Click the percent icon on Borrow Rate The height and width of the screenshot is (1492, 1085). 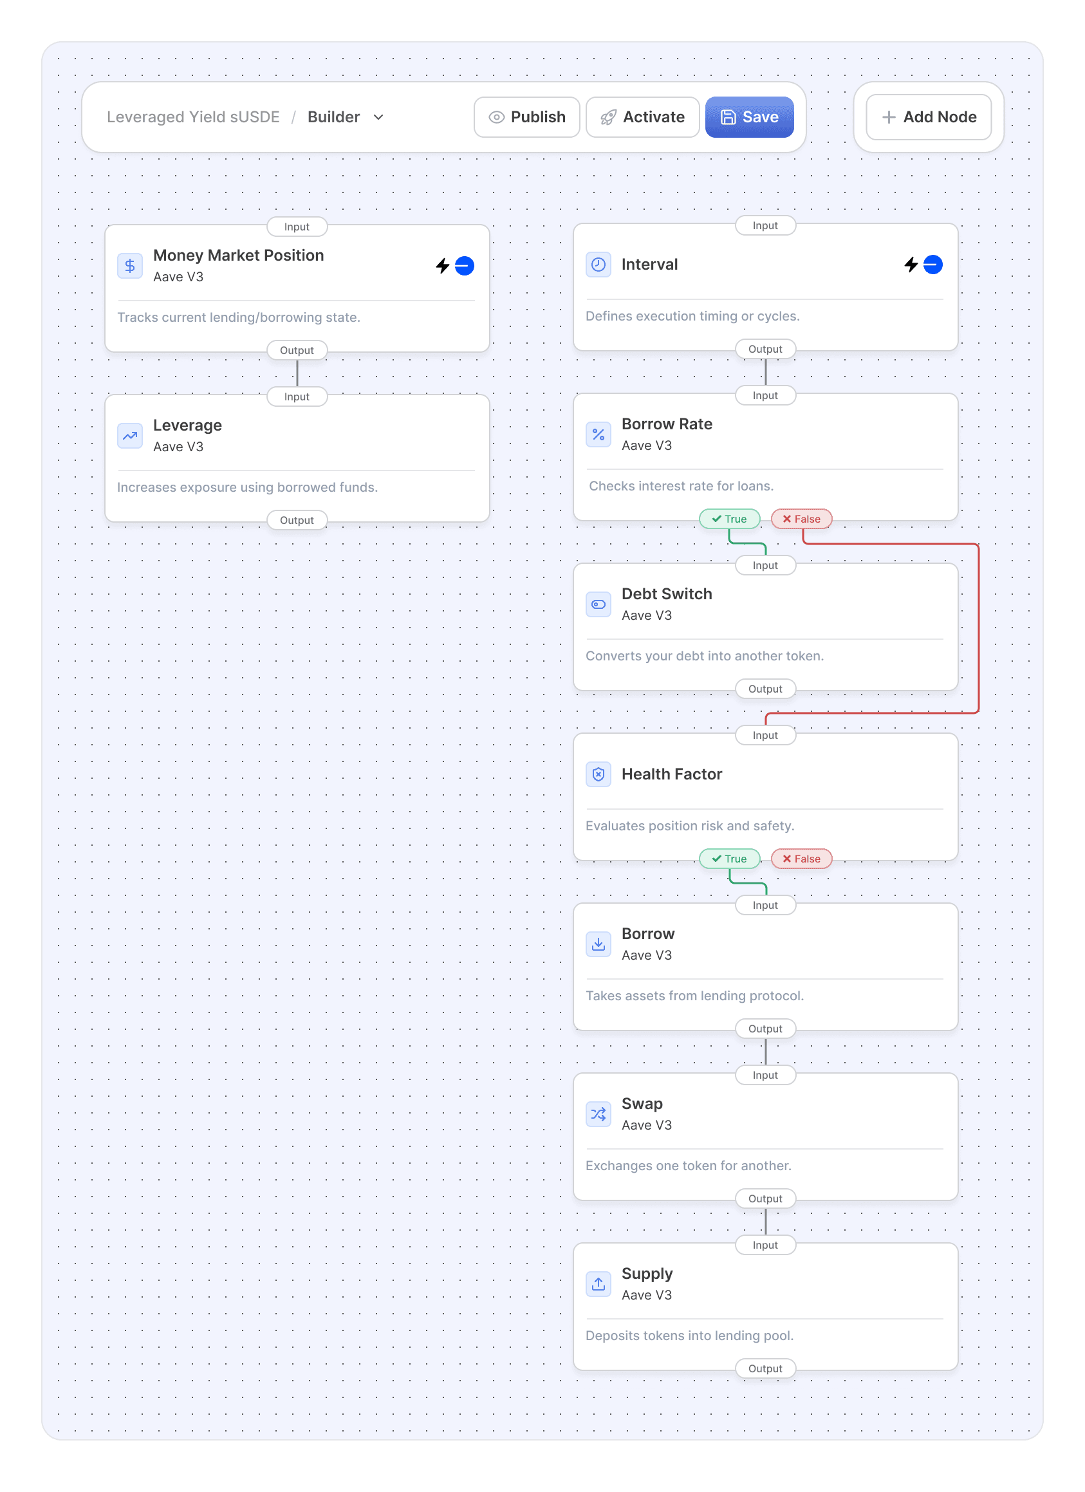598,434
